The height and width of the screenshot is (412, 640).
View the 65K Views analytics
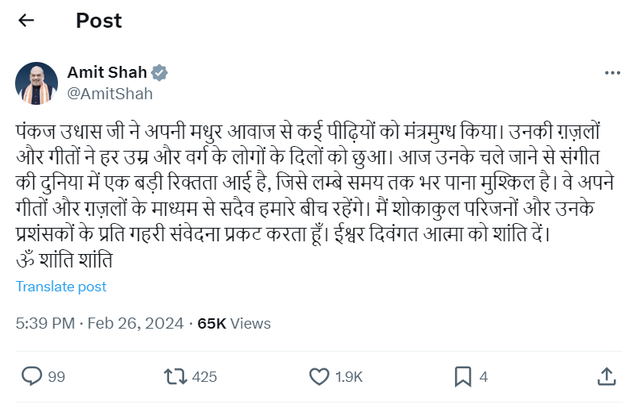click(234, 323)
